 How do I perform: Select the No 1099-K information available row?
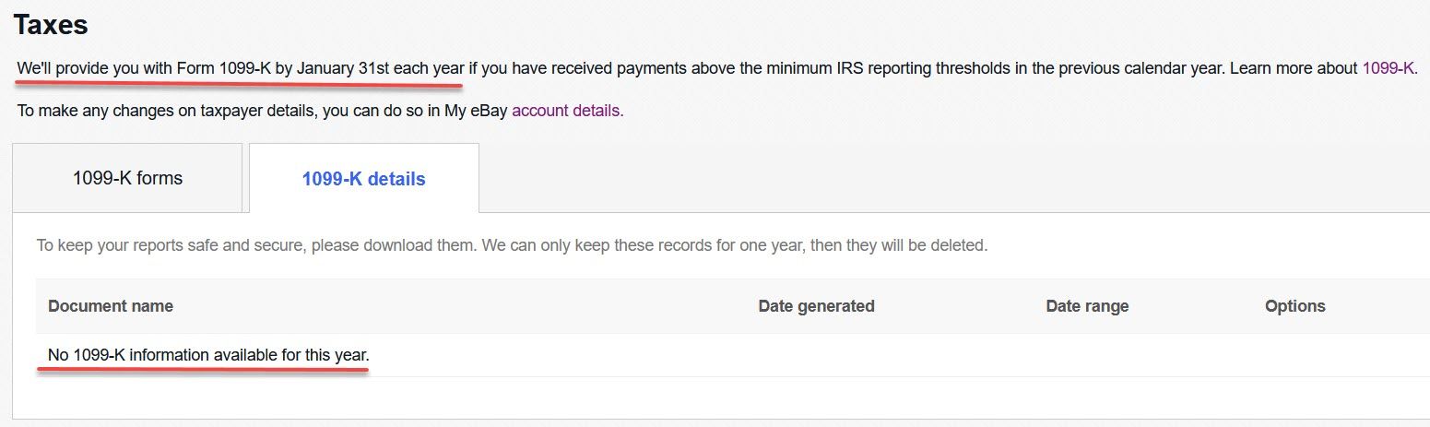tap(733, 354)
